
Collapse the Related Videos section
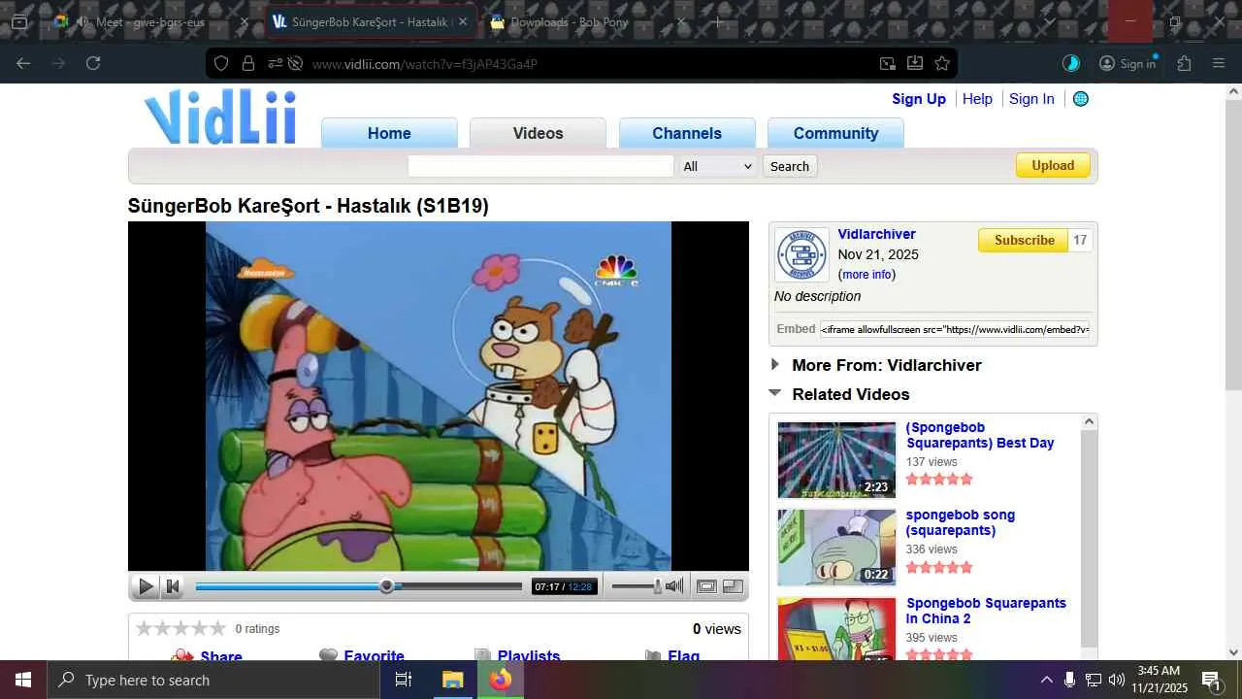775,393
